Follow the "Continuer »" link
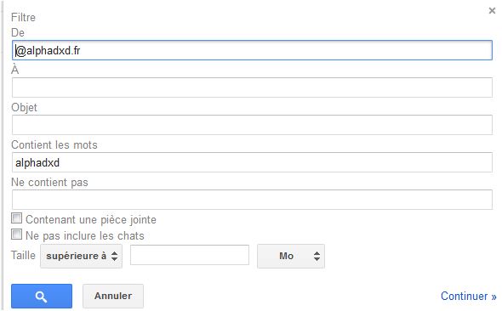This screenshot has height=311, width=502. point(468,296)
